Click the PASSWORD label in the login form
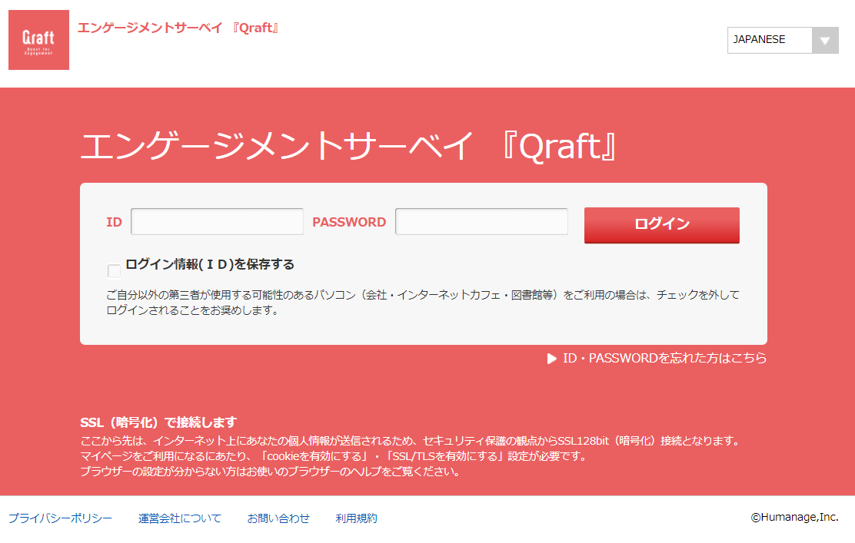Viewport: 855px width, 543px height. pyautogui.click(x=349, y=222)
